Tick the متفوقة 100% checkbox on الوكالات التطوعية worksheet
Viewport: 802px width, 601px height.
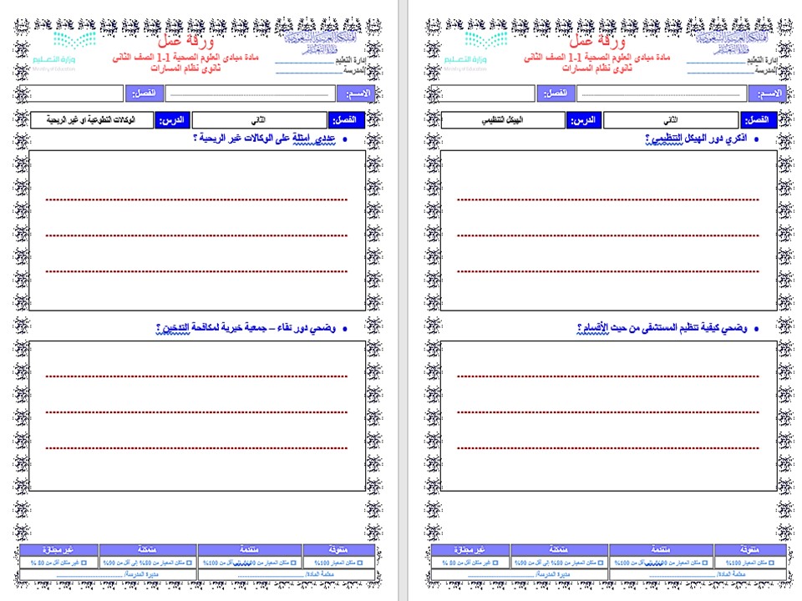[x=360, y=563]
